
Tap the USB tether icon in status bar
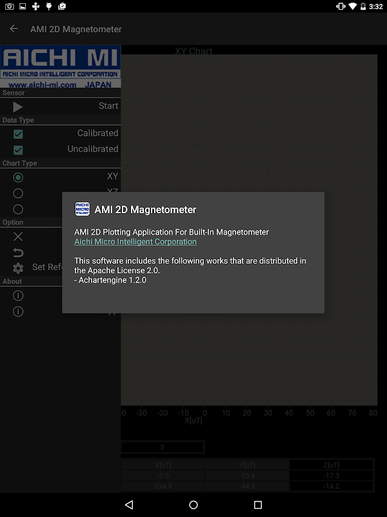[x=36, y=6]
